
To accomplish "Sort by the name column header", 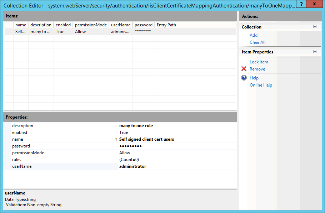I will click(x=21, y=25).
